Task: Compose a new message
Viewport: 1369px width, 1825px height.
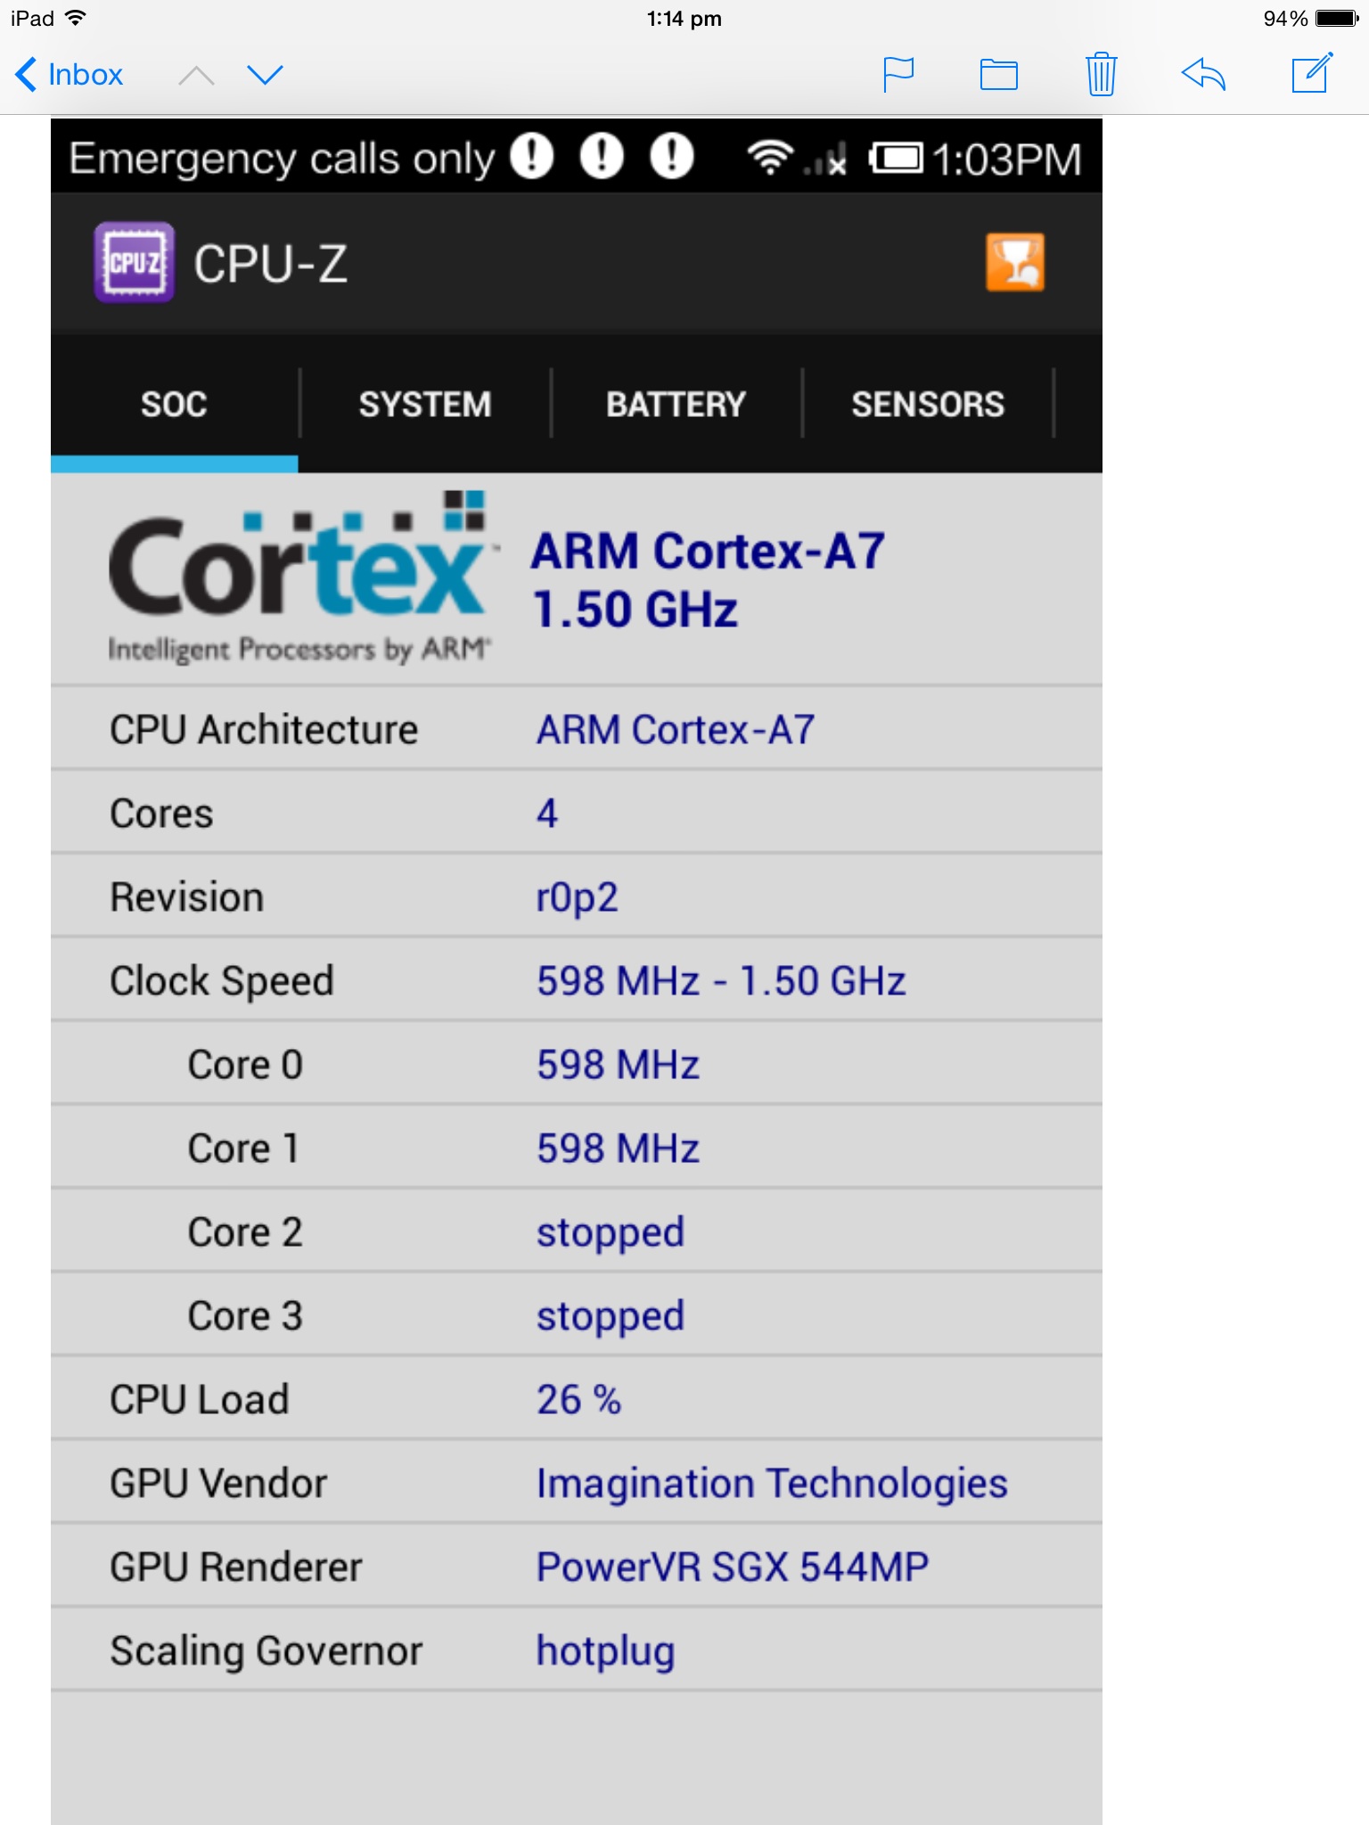Action: (x=1312, y=74)
